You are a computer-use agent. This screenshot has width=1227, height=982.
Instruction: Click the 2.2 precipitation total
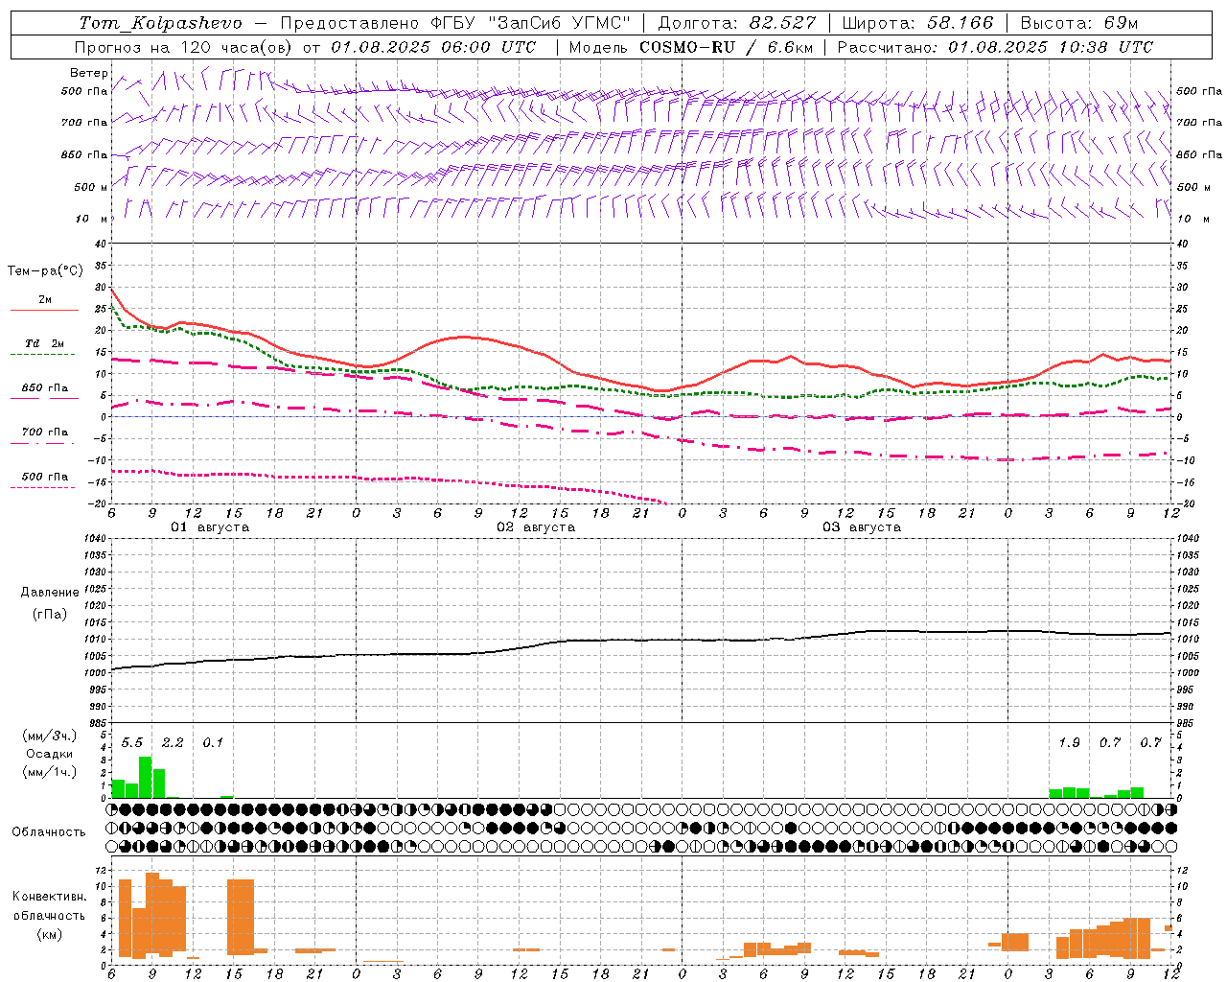tap(173, 743)
